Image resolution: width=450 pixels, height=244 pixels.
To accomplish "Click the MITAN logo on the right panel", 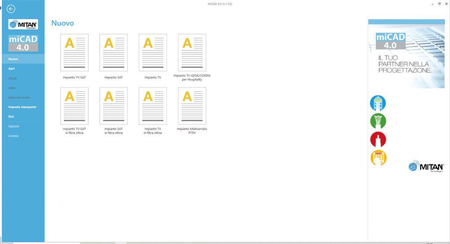I will point(426,166).
